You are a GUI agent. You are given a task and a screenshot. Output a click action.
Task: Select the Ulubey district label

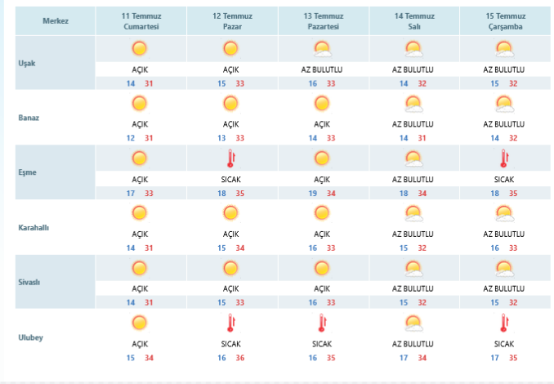31,337
